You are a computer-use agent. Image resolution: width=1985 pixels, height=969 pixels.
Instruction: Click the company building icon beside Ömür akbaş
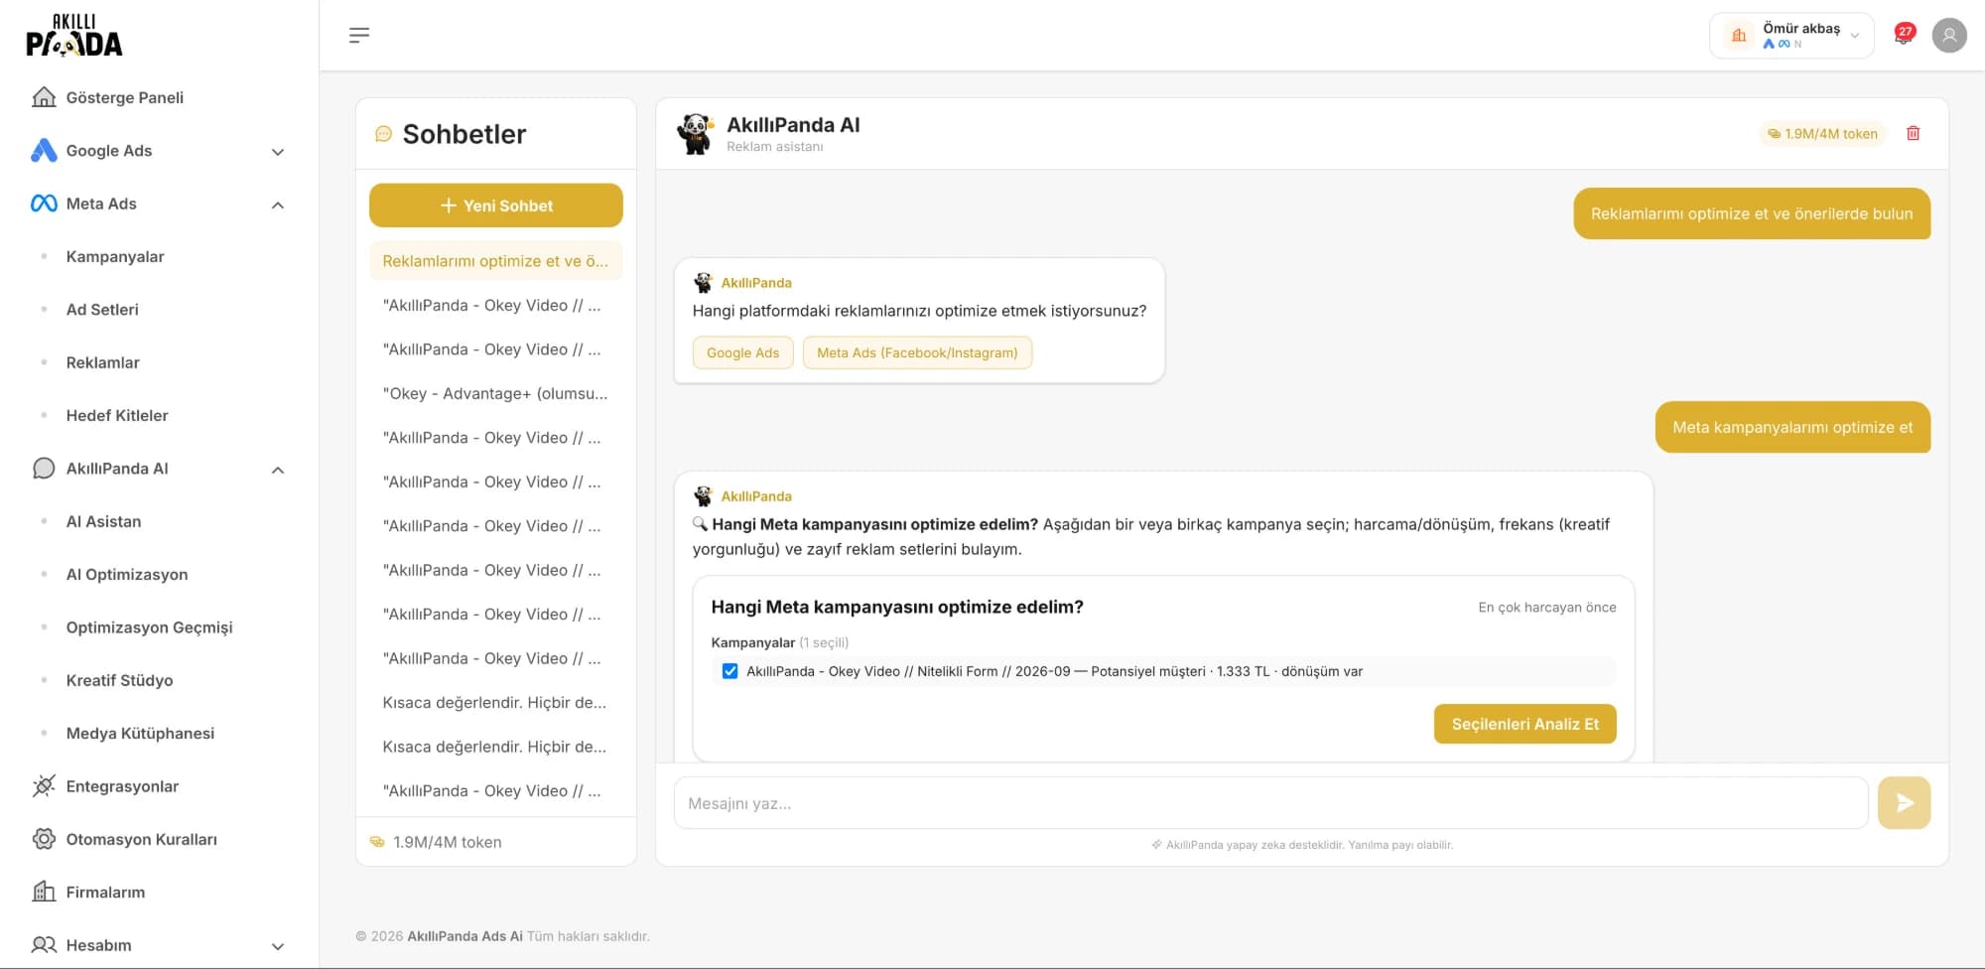[x=1739, y=36]
